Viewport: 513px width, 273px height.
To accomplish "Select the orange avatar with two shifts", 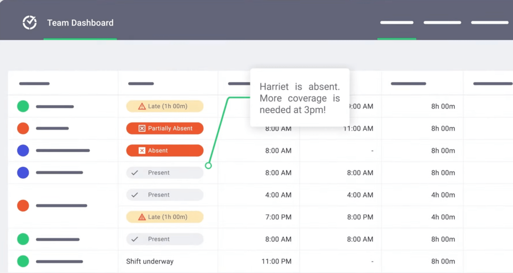I will 23,206.
